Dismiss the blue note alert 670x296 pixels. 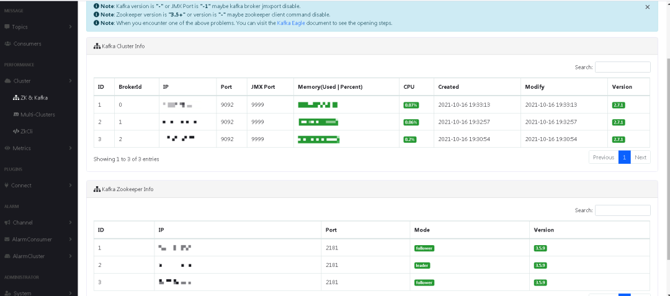647,7
